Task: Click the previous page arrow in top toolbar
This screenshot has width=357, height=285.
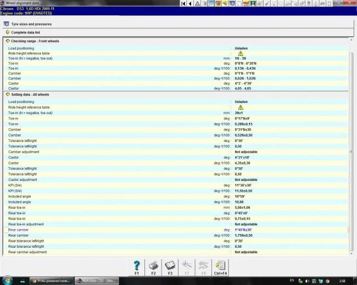Action: 190,3
